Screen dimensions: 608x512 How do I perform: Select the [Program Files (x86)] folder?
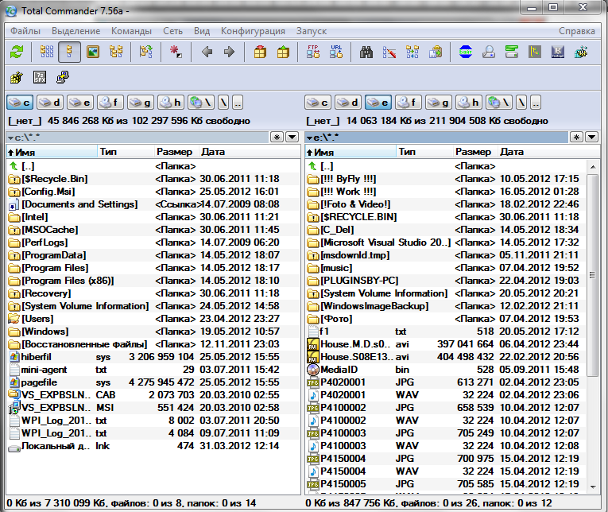(x=153, y=281)
